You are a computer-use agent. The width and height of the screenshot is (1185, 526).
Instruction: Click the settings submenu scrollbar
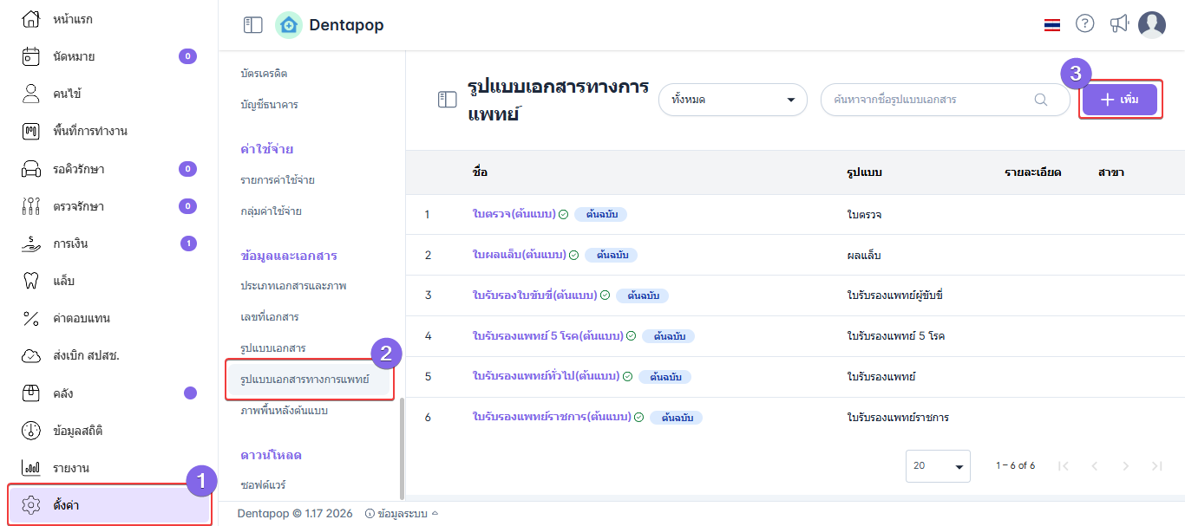(401, 446)
